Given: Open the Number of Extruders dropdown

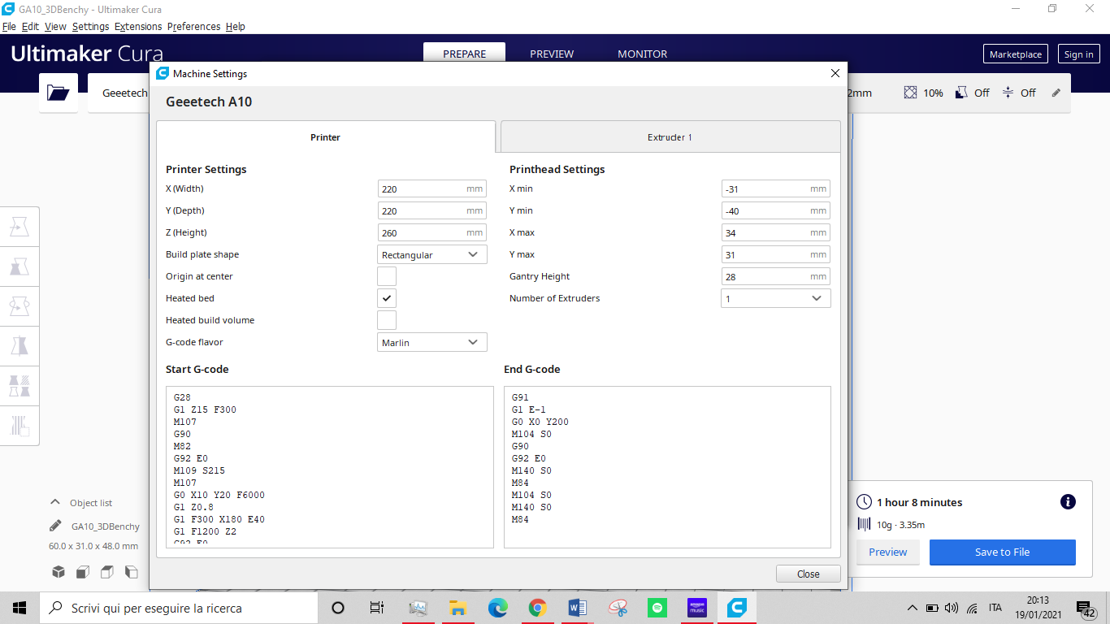Looking at the screenshot, I should click(x=775, y=298).
